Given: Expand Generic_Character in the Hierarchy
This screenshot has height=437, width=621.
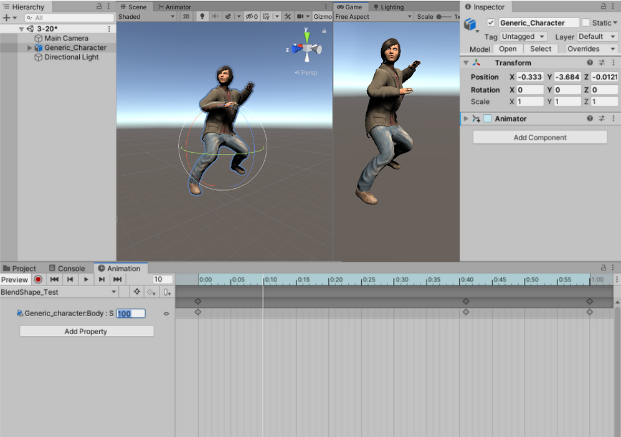Looking at the screenshot, I should click(29, 48).
